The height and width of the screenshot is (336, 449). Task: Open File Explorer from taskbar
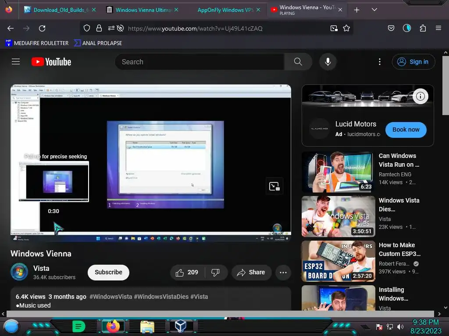[147, 327]
